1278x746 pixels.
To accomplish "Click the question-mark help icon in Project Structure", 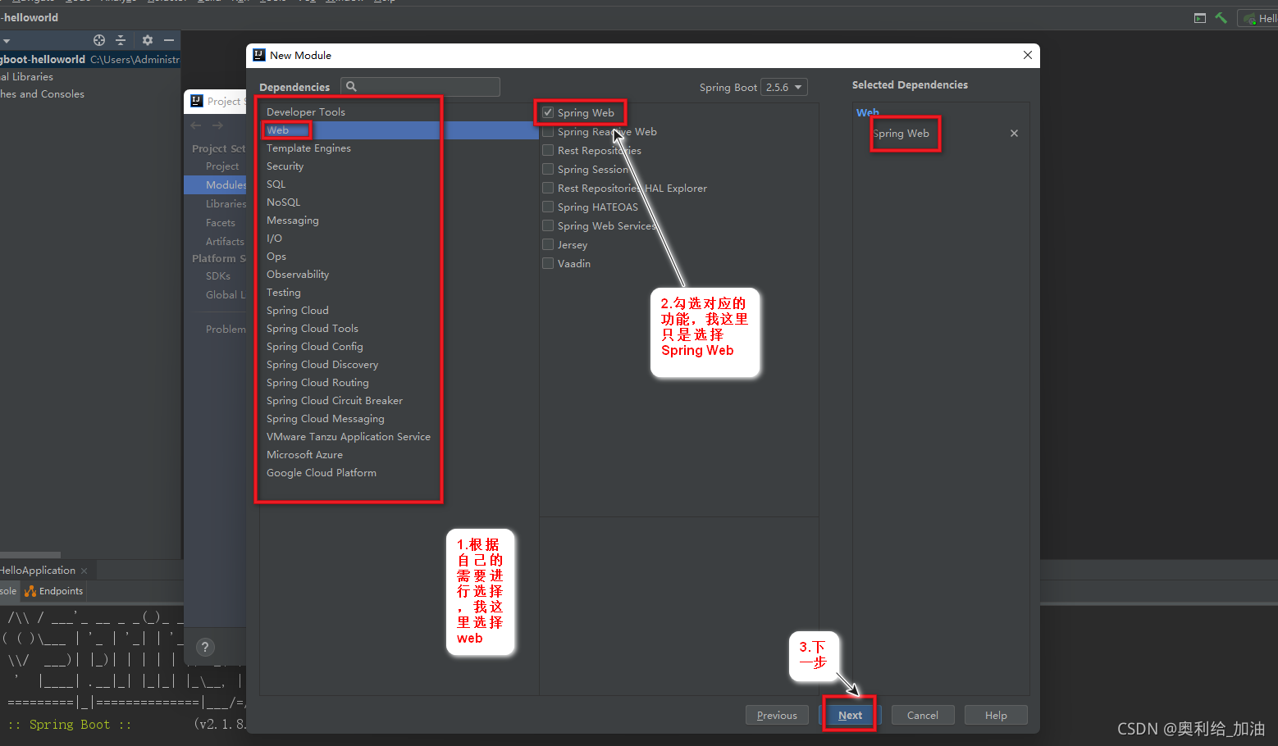I will point(205,647).
